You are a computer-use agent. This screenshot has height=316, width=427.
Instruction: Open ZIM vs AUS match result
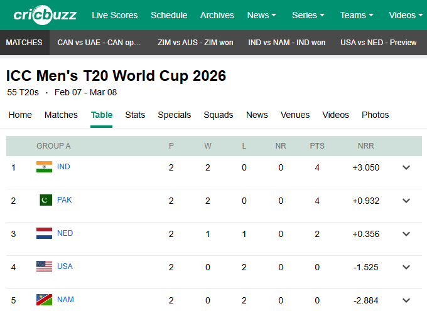tap(195, 43)
